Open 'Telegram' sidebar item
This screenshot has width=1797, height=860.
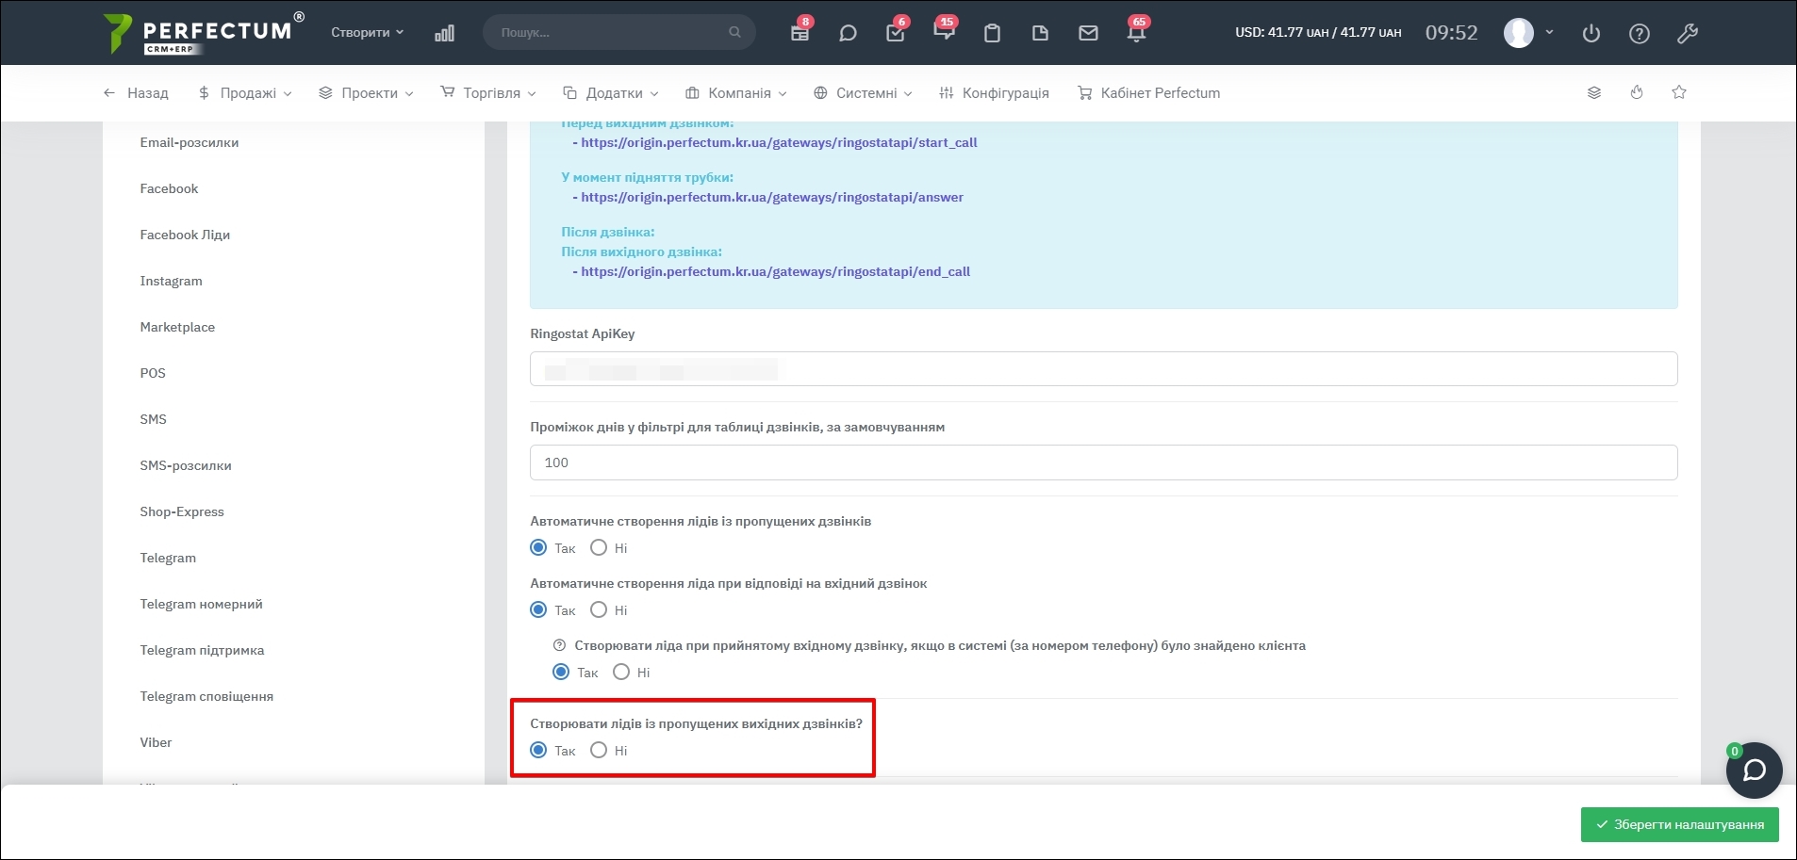coord(168,558)
